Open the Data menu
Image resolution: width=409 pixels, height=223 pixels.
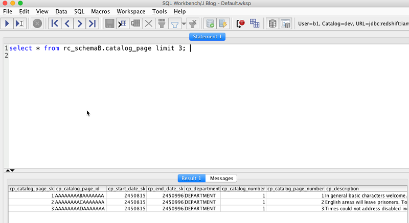pos(61,11)
